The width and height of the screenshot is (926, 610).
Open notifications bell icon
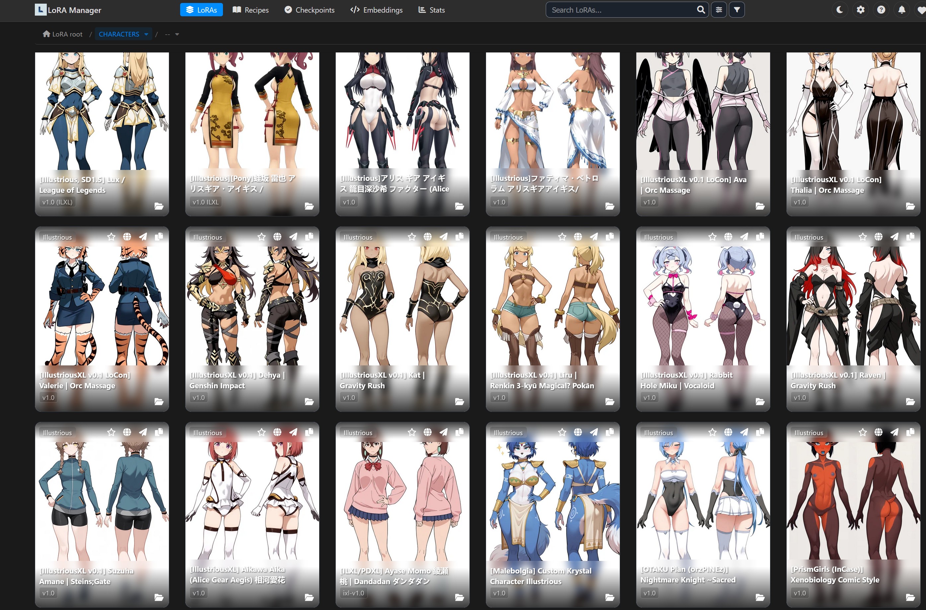coord(901,10)
